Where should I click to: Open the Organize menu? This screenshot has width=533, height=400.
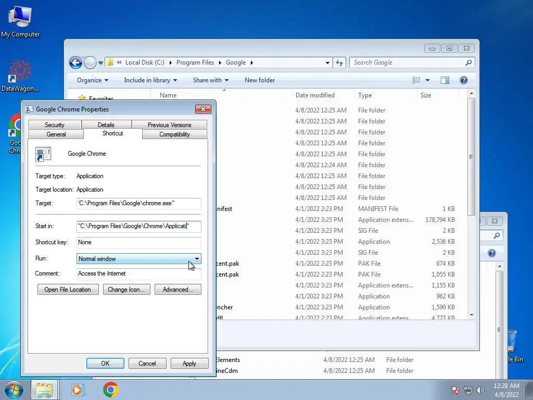point(93,80)
